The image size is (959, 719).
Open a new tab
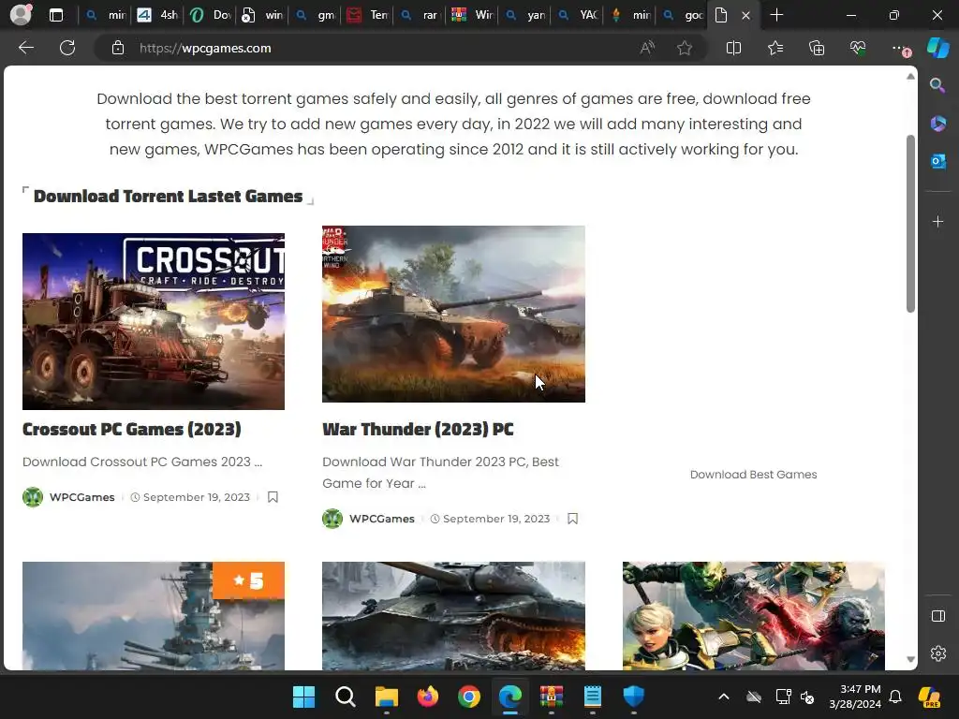coord(776,15)
